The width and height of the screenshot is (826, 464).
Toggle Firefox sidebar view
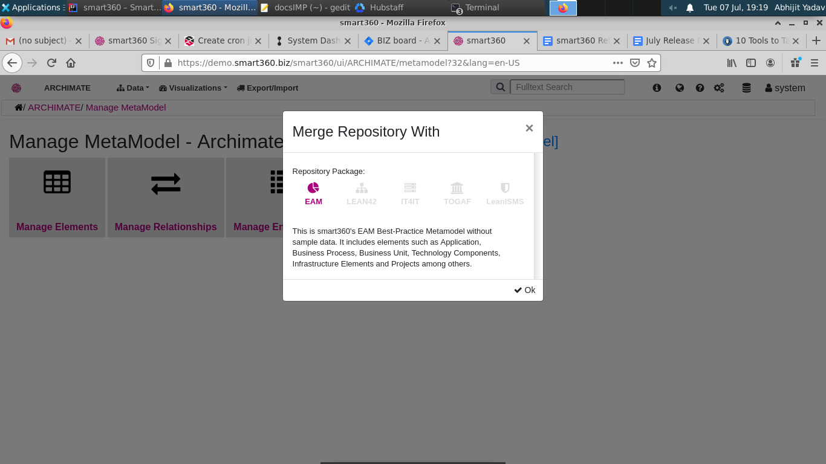(x=751, y=63)
